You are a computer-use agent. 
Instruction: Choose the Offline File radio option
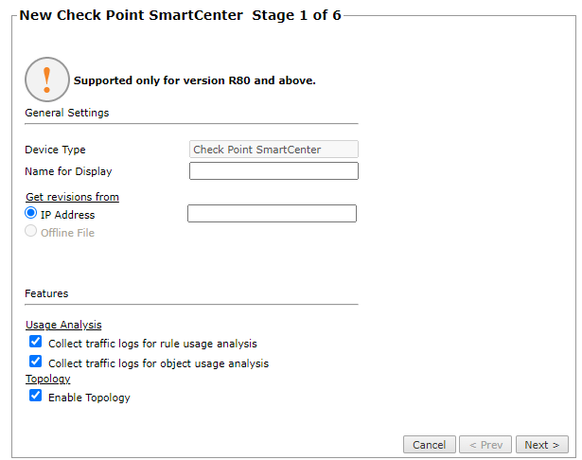(x=31, y=232)
